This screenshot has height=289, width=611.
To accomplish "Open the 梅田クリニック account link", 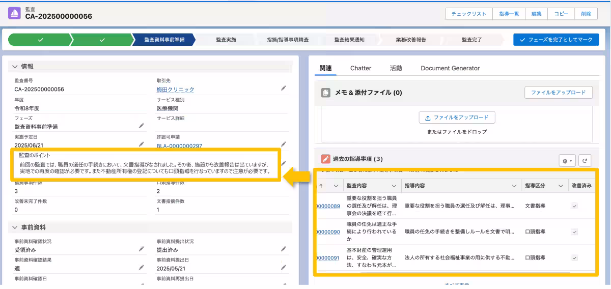I will click(175, 90).
